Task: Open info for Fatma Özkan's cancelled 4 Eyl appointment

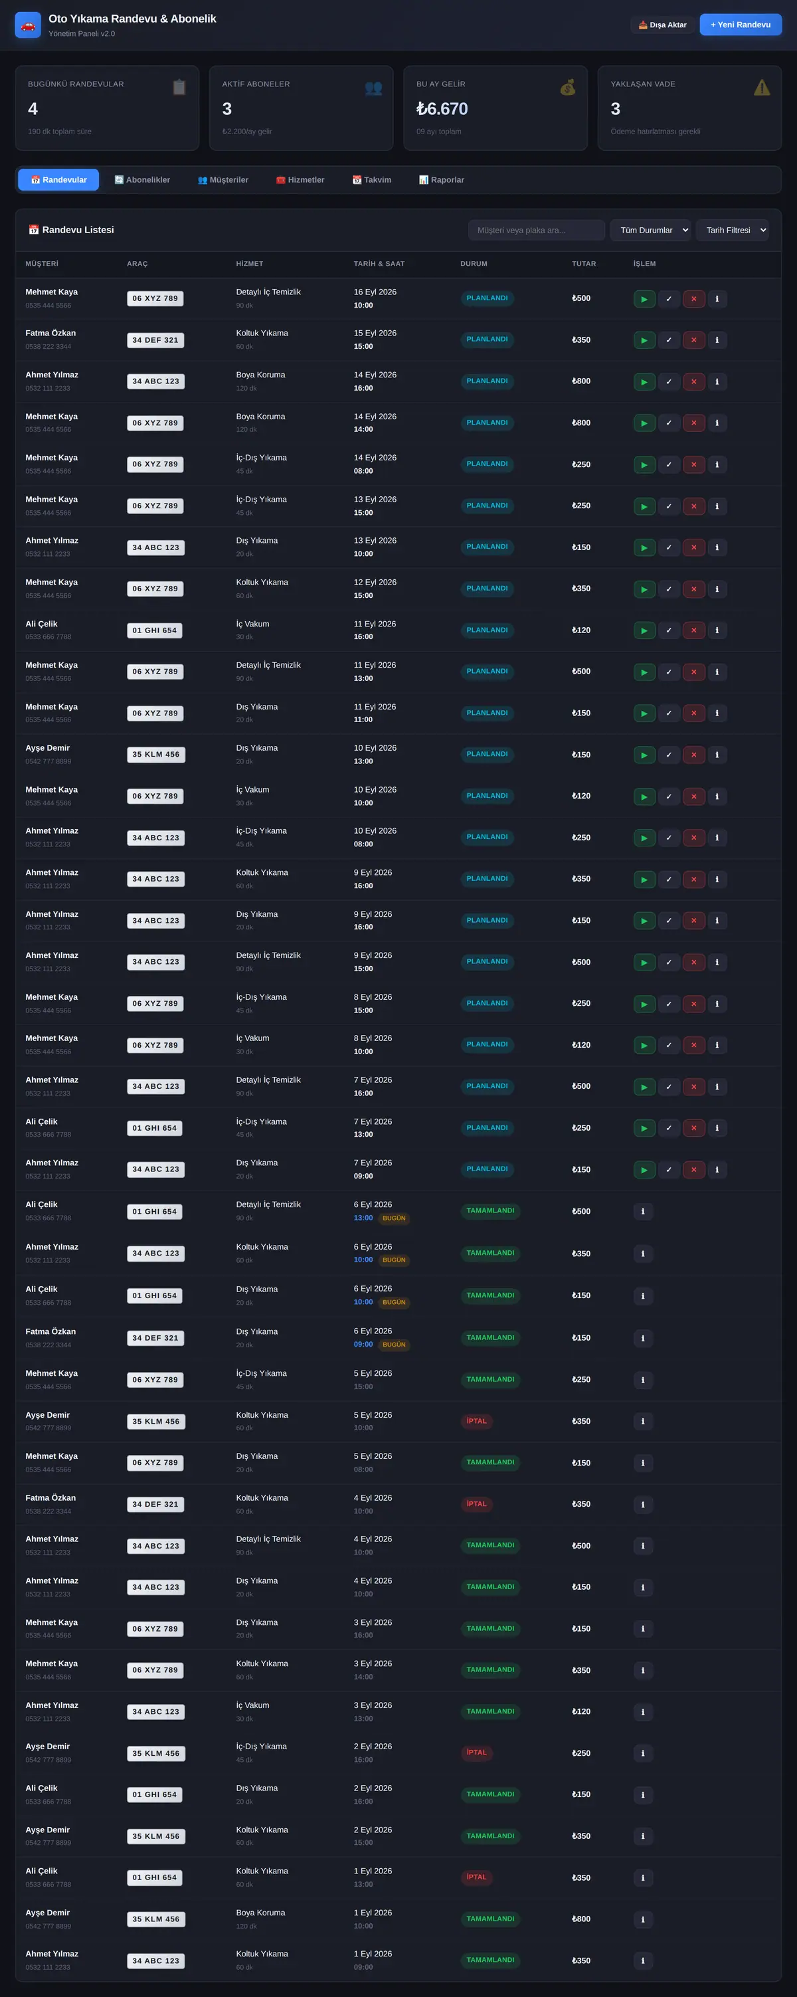Action: [x=643, y=1504]
